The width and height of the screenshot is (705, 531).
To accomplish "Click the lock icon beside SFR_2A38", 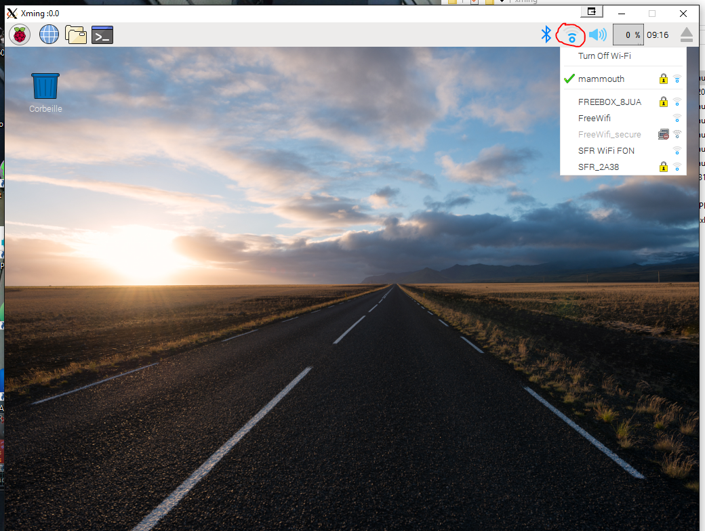I will coord(663,167).
